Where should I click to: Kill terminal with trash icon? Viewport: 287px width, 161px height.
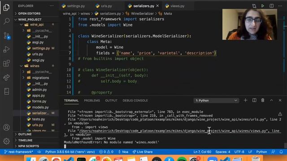click(263, 100)
